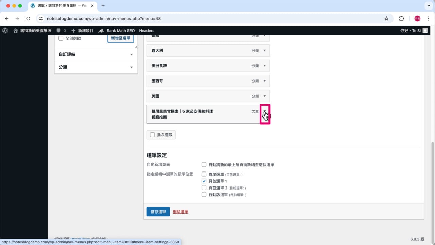Image resolution: width=435 pixels, height=245 pixels.
Task: Check the 全部選取 checkbox
Action: (60, 38)
